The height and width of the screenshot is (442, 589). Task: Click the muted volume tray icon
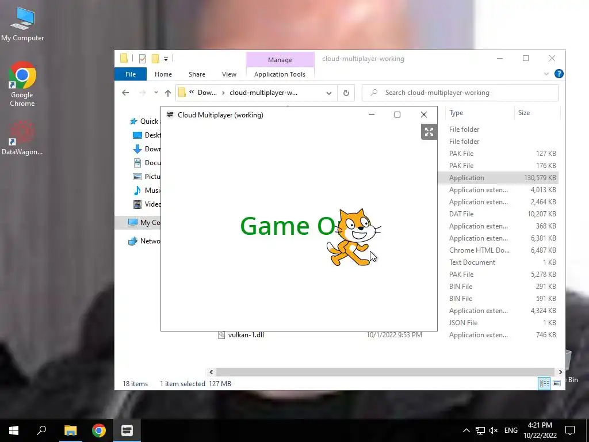pos(494,430)
